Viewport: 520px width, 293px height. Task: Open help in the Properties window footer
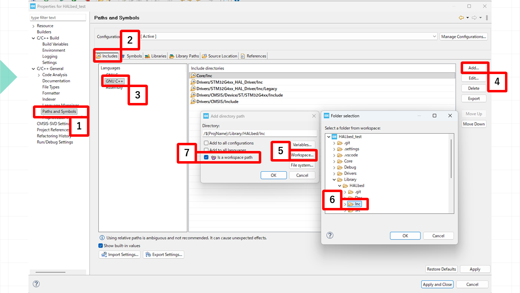pyautogui.click(x=36, y=284)
